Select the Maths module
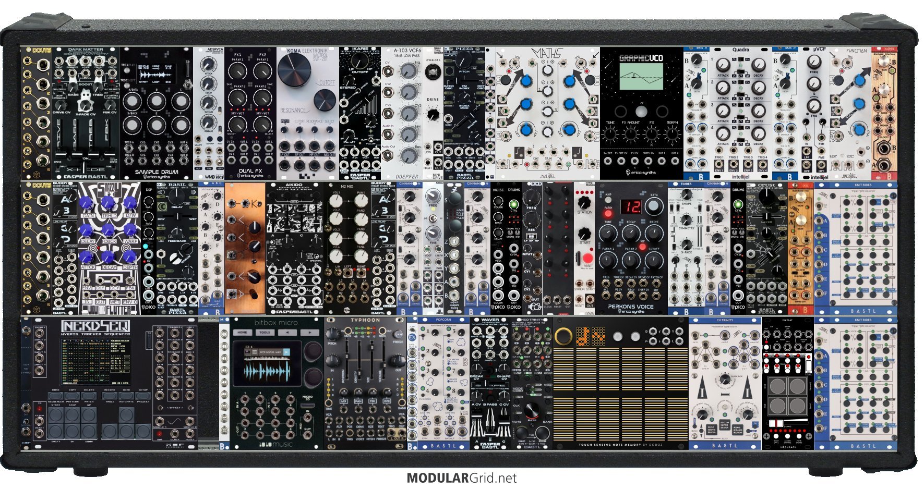The image size is (924, 489). point(548,113)
